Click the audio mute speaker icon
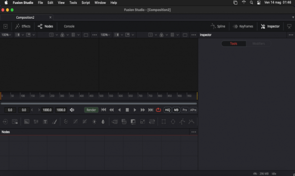The image size is (295, 176). 72,110
